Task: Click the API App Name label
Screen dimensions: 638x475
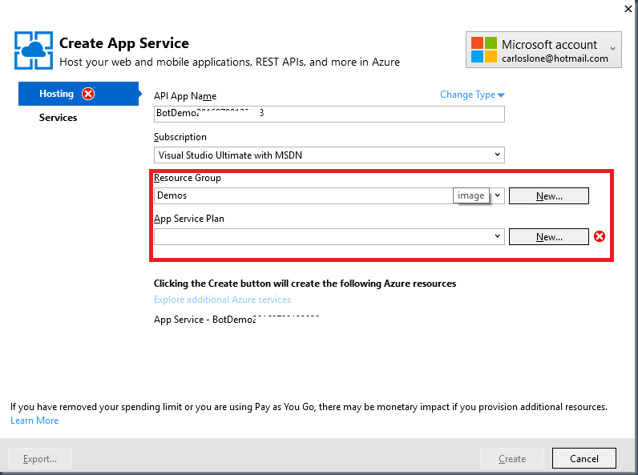Action: (185, 96)
